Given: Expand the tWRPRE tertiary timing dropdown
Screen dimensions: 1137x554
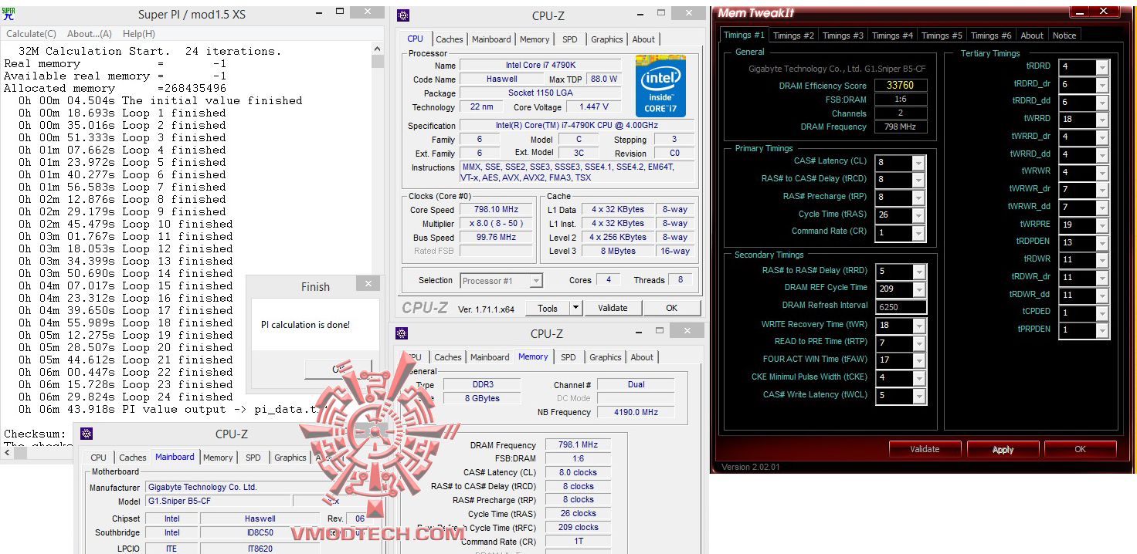Looking at the screenshot, I should (x=1102, y=225).
